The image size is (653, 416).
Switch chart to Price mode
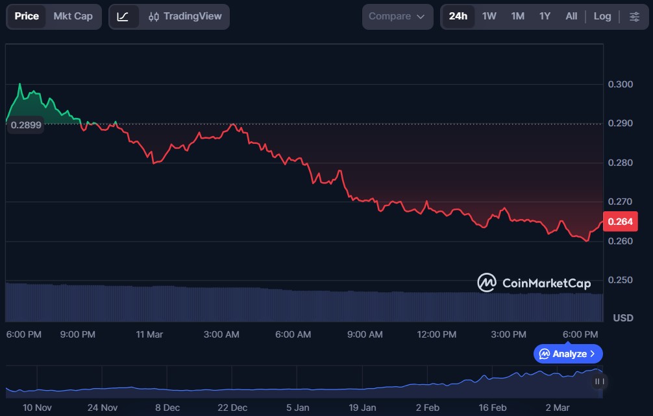coord(27,16)
